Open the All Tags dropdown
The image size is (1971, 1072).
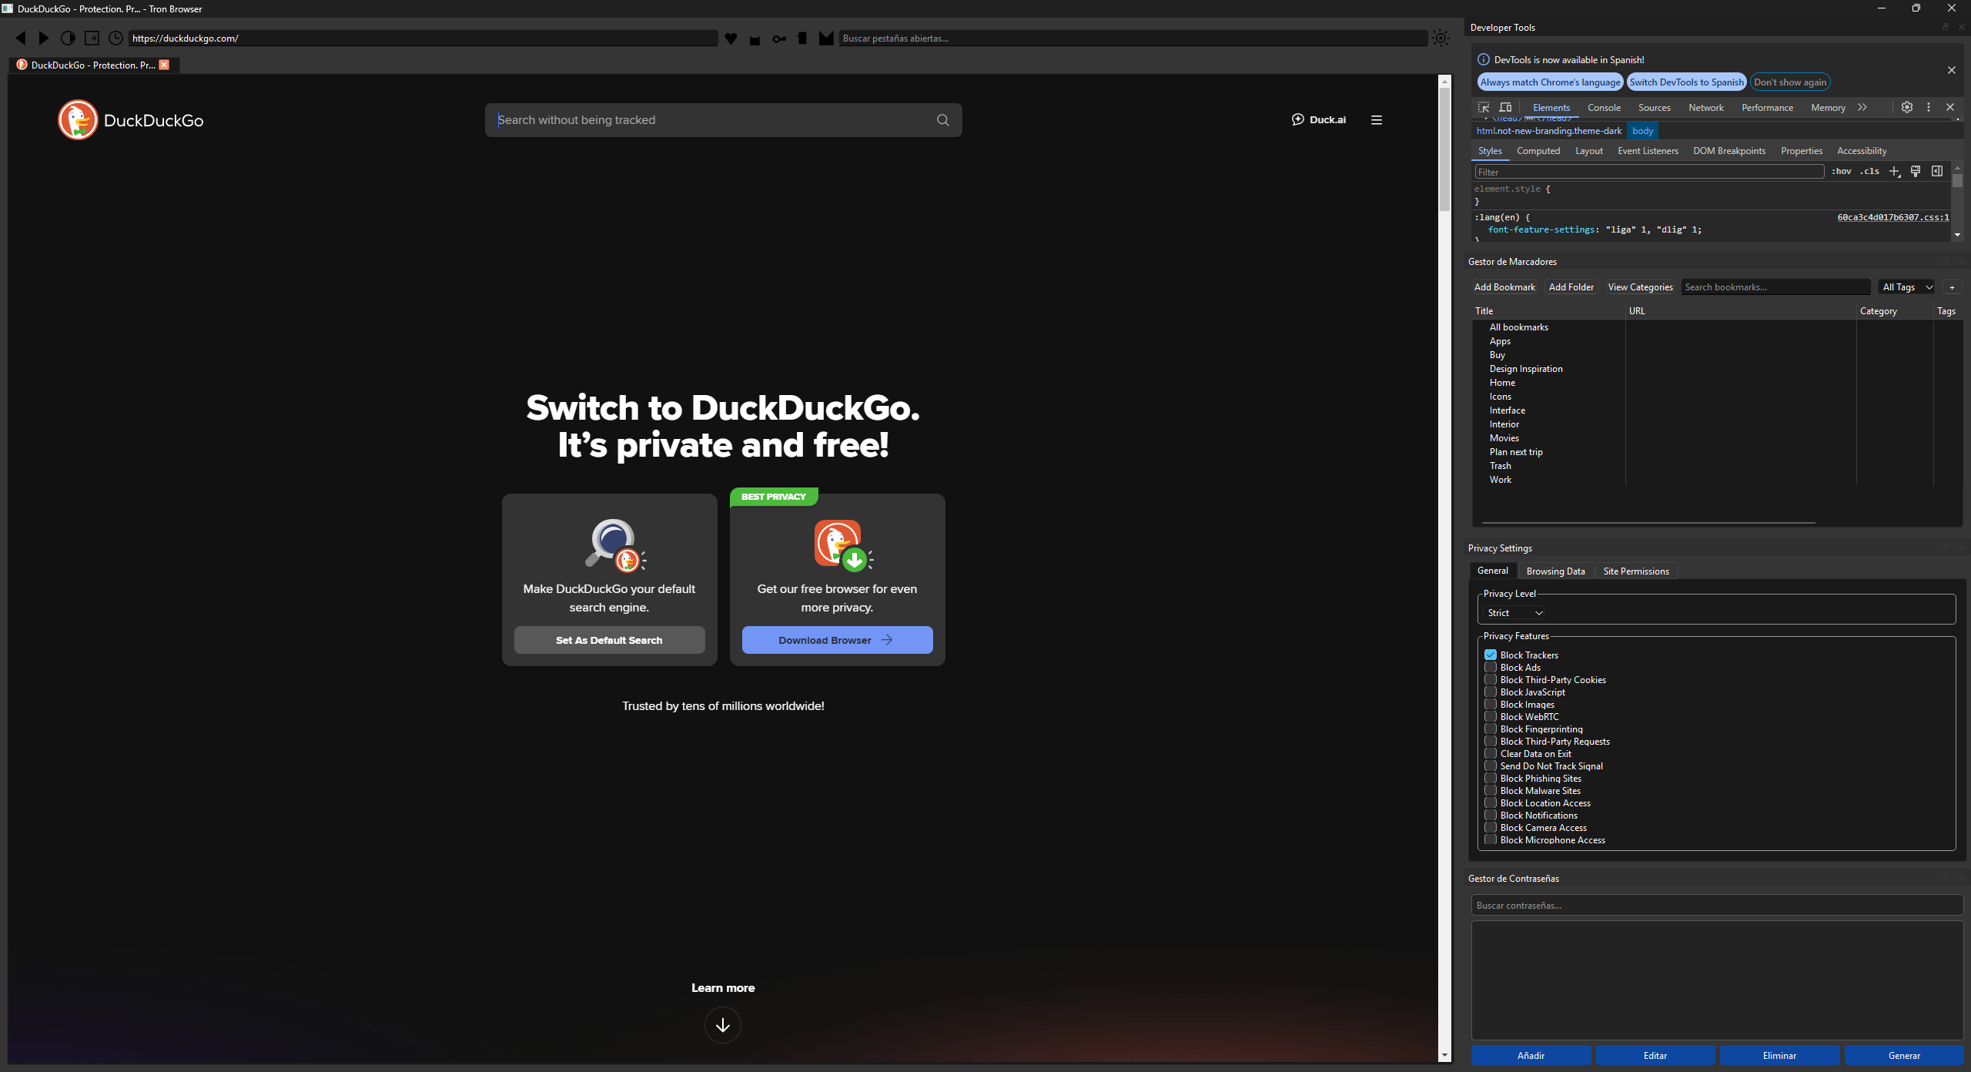[1907, 287]
